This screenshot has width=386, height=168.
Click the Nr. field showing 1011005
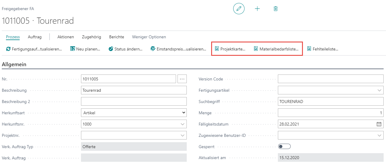tap(128, 79)
